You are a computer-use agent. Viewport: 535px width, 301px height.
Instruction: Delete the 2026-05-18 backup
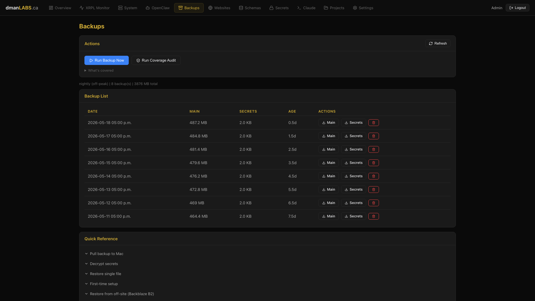pos(373,123)
